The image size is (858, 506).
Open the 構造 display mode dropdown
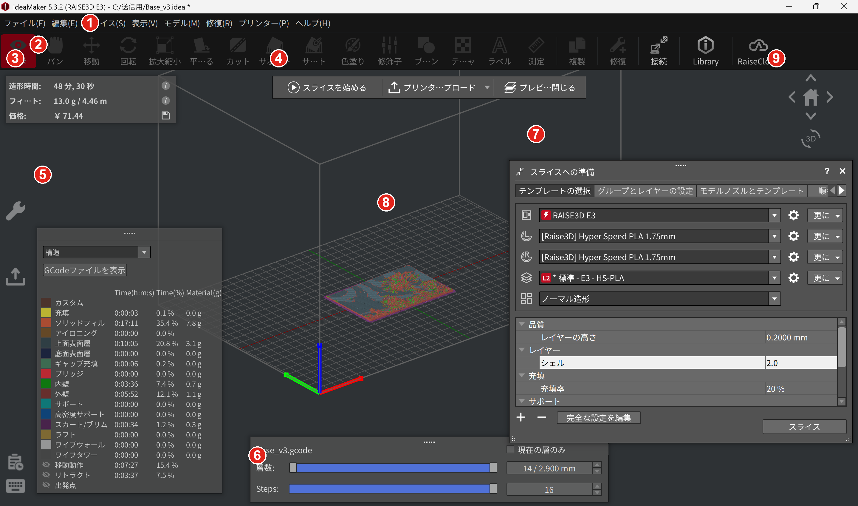click(x=97, y=252)
